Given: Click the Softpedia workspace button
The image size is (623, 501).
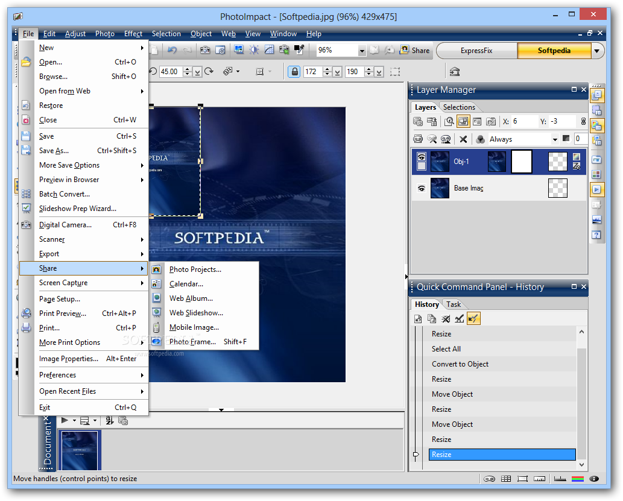Looking at the screenshot, I should pos(554,51).
